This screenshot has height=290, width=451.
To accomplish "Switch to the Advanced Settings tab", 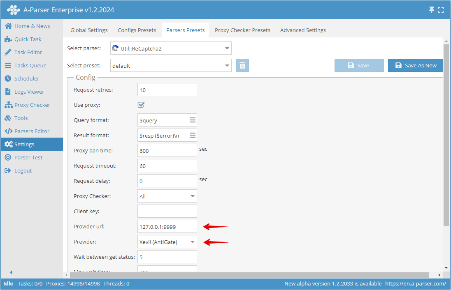I will [x=303, y=30].
